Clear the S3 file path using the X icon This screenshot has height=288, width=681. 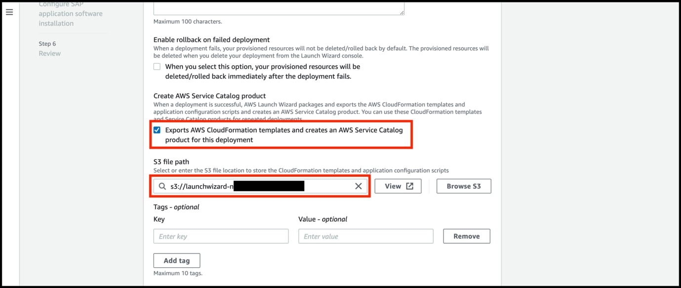click(x=359, y=186)
